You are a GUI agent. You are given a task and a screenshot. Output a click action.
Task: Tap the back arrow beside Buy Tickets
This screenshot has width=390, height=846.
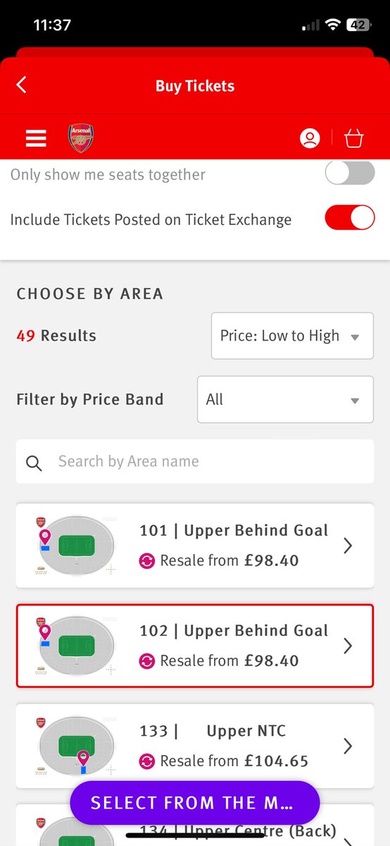point(21,85)
